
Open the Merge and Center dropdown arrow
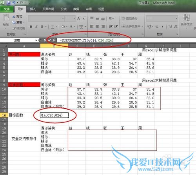tap(142, 26)
